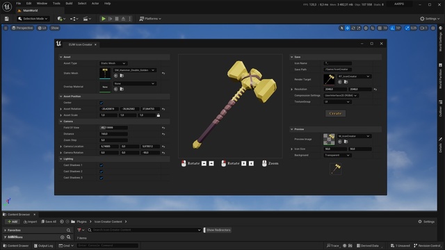Screen dimensions: 445x250
Task: Toggle Cast Shadows 1 checkbox
Action: click(x=102, y=165)
